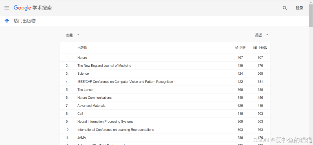Click the JAMA publication name
Image resolution: width=313 pixels, height=145 pixels.
82,138
